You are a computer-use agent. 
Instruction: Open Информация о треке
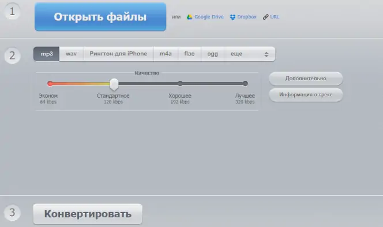(306, 95)
